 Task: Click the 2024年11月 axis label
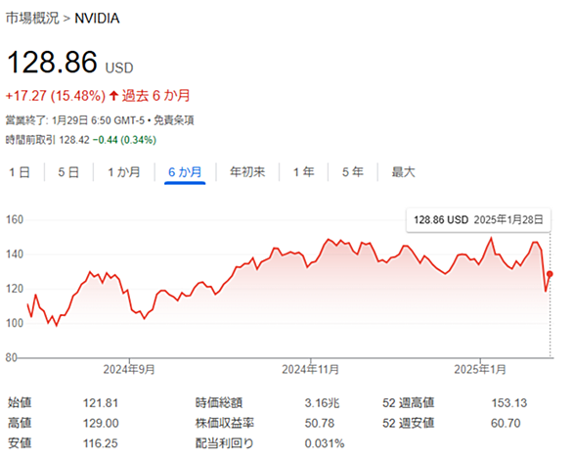coord(310,370)
